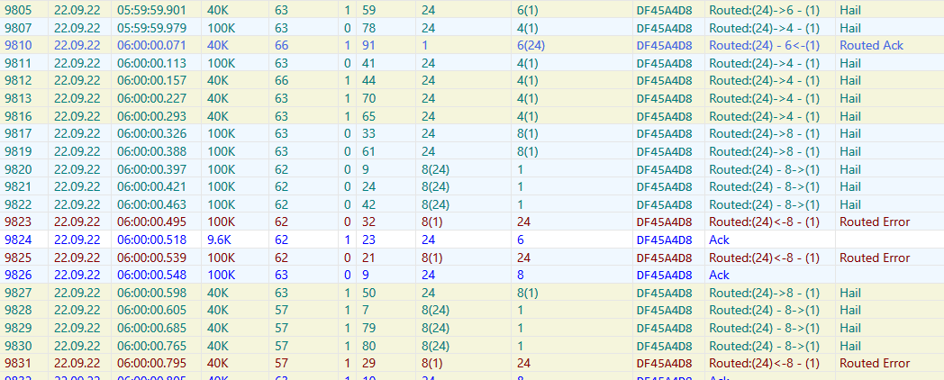Click the value 78 in row 9807
This screenshot has width=944, height=380.
point(369,28)
